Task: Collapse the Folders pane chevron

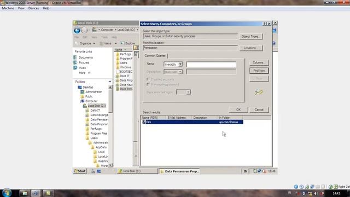Action: click(110, 82)
